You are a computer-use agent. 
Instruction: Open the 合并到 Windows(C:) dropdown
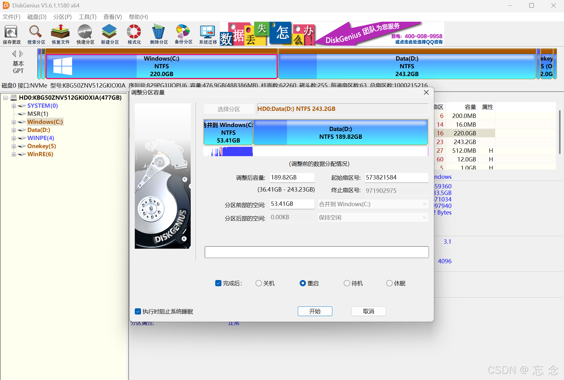click(373, 204)
